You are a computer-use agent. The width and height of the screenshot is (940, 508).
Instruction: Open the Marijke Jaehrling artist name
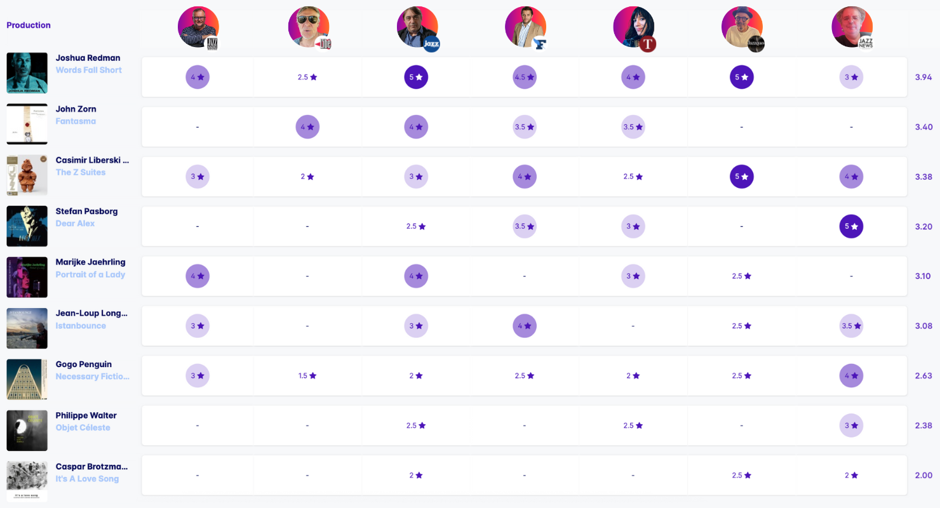click(90, 262)
